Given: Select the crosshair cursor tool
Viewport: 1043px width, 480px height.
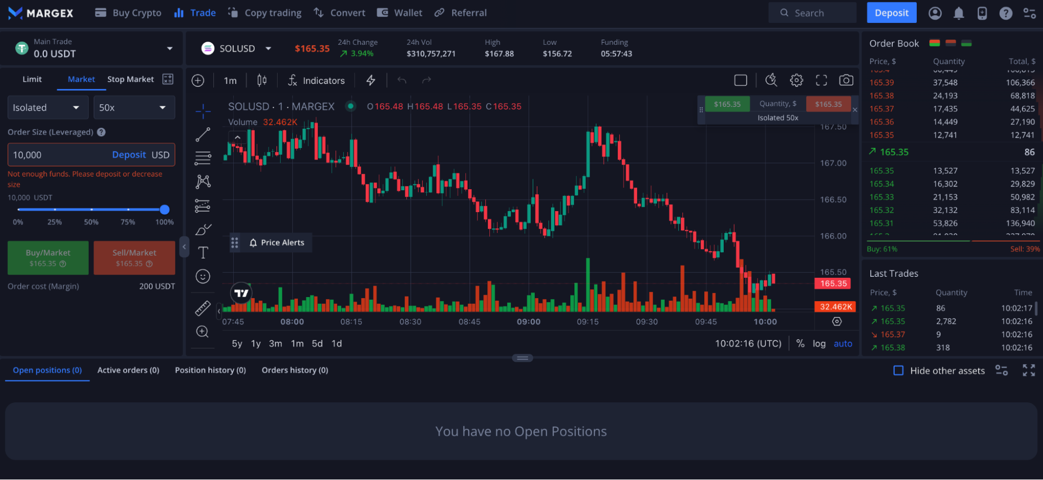Looking at the screenshot, I should tap(203, 111).
